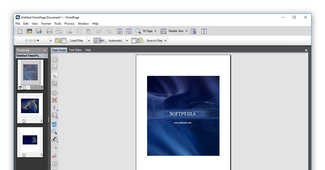Click the red circle play tool icon
This screenshot has width=325, height=170.
54,156
